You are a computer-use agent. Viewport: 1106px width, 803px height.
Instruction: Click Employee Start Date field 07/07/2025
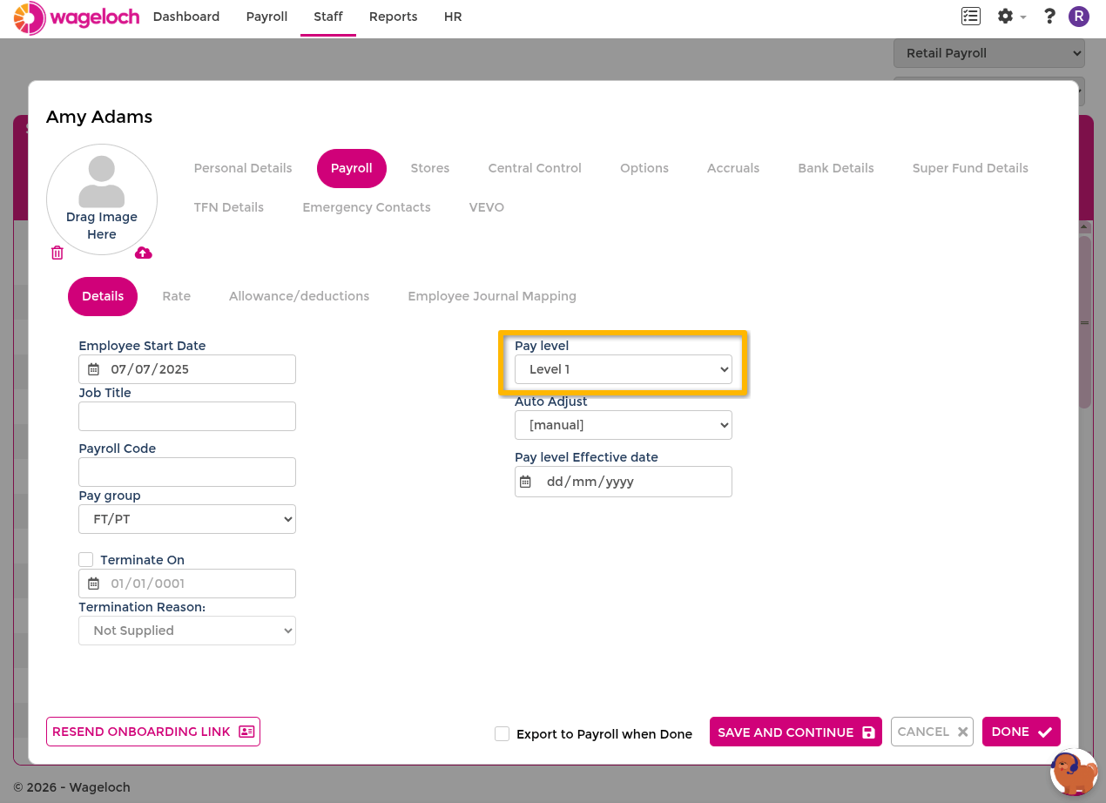tap(187, 369)
